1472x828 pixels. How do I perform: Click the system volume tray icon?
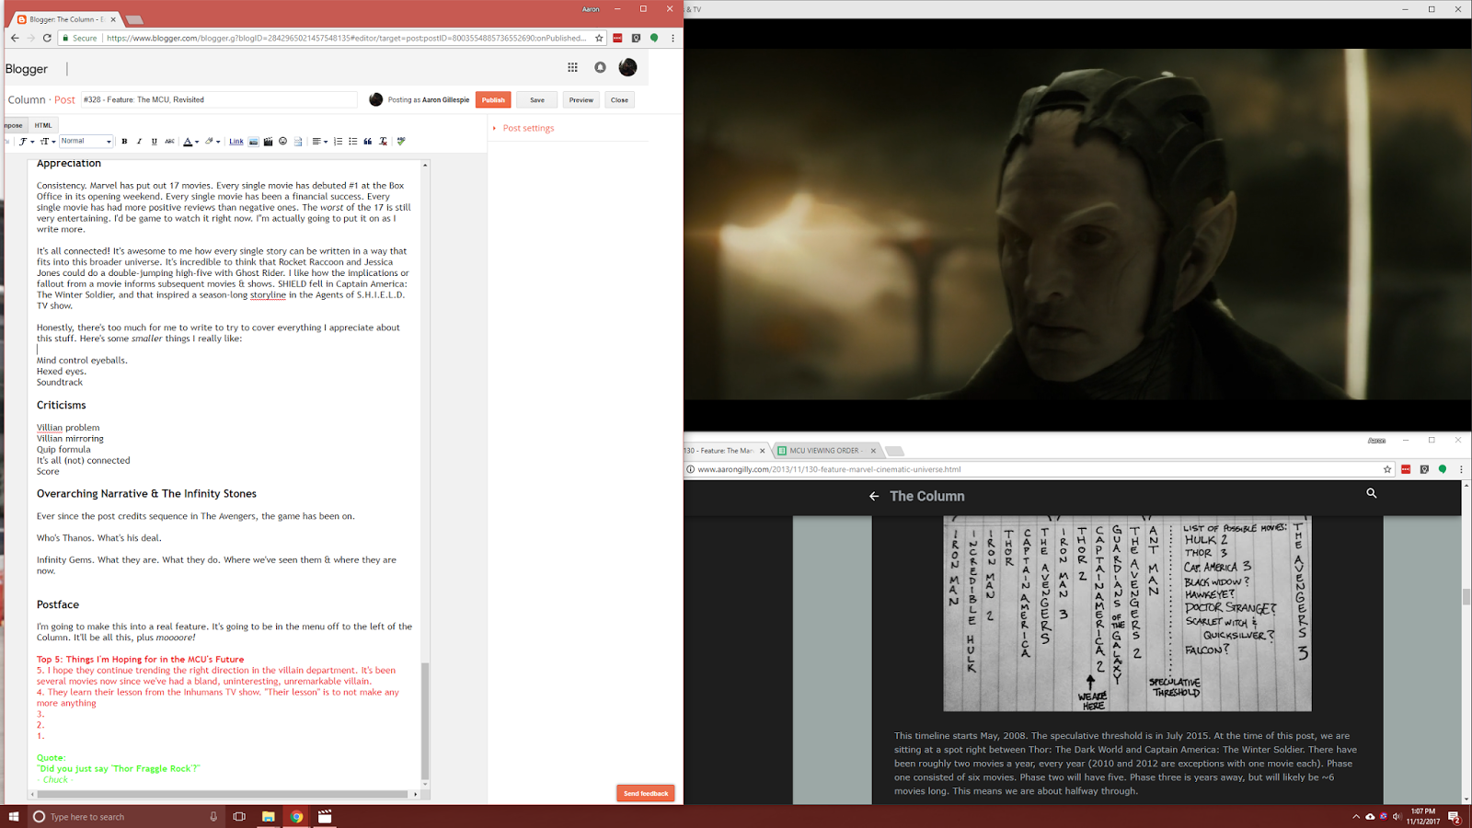point(1397,817)
